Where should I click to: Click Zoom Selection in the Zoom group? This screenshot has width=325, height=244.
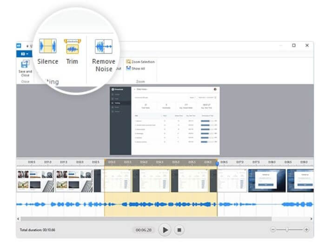[x=140, y=61]
